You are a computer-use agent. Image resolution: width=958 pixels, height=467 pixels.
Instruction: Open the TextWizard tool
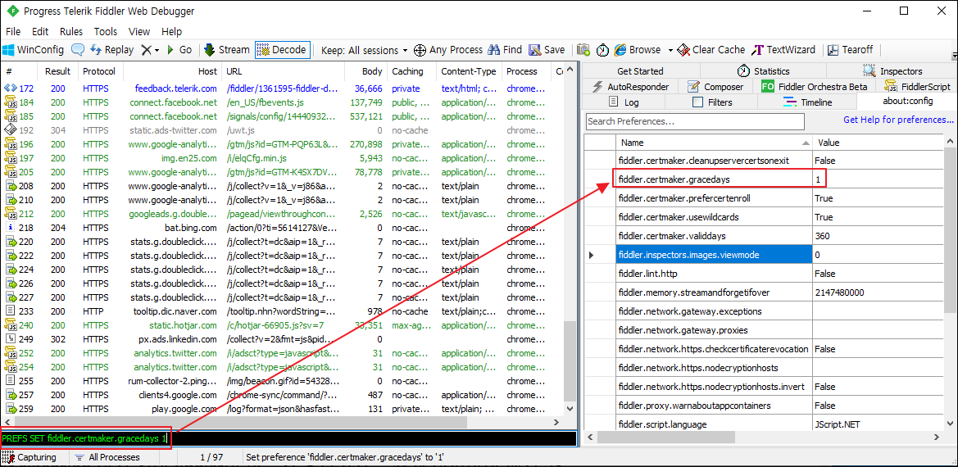(784, 50)
